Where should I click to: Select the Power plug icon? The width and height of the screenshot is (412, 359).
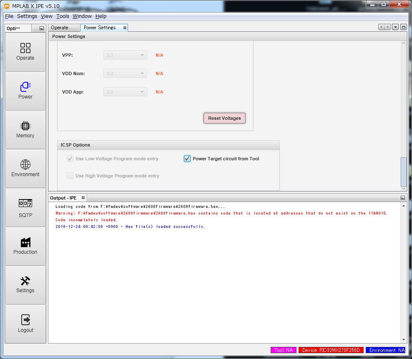[25, 90]
